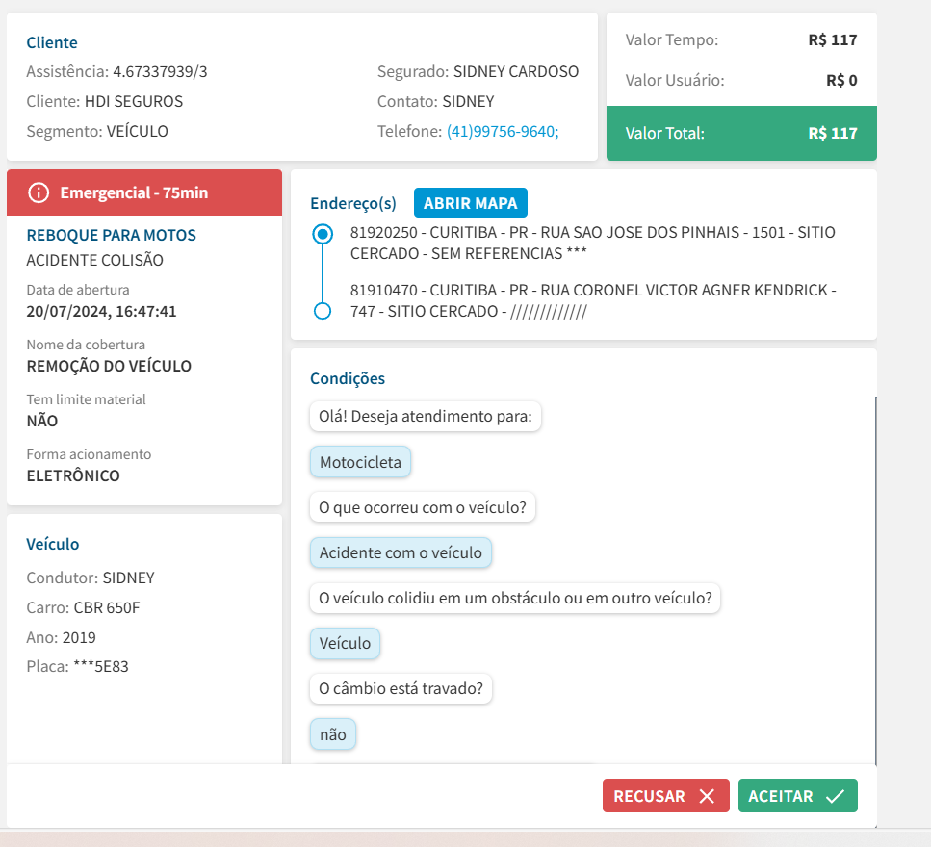The image size is (931, 847).
Task: Select the filled origin address marker
Action: (x=323, y=234)
